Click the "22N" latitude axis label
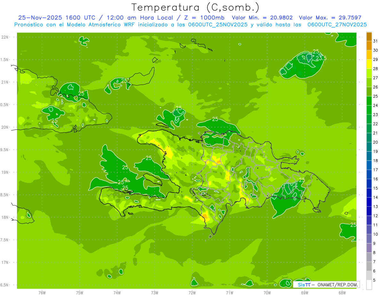384x297 pixels. (x=4, y=37)
